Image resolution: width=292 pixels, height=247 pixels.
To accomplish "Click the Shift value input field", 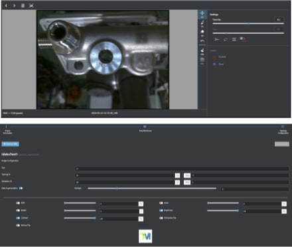I will [x=119, y=204].
